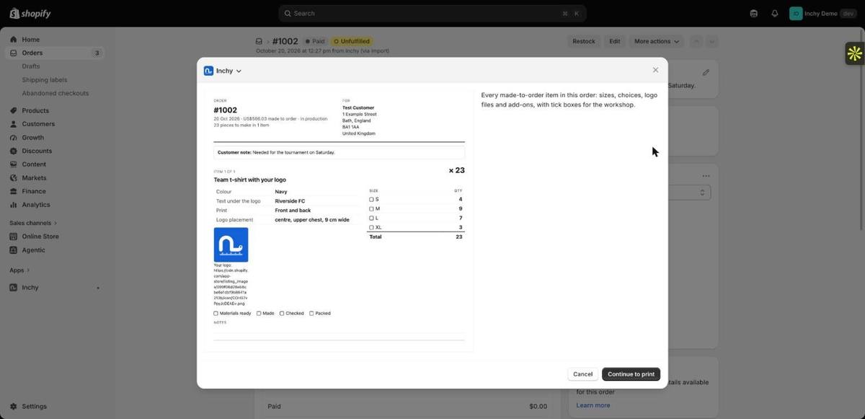Click the 'Team t-shirt with your logo' title

click(x=249, y=180)
